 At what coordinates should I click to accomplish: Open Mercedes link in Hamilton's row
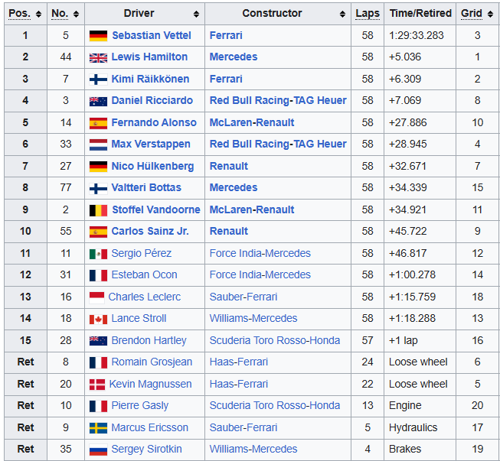click(x=234, y=57)
